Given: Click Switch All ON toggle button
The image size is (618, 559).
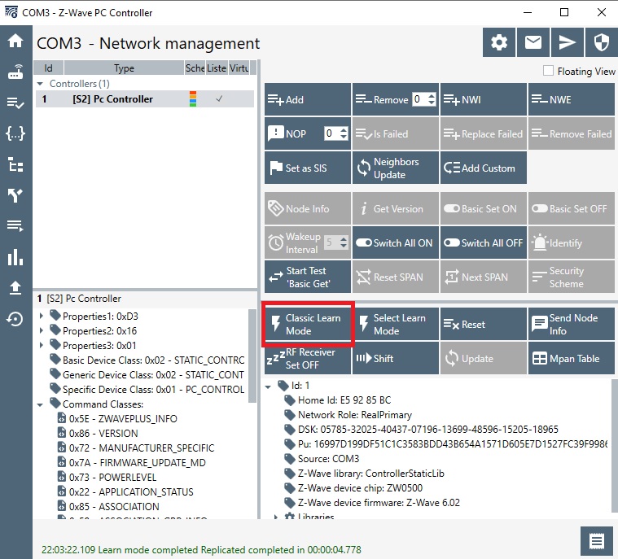Looking at the screenshot, I should pos(396,242).
